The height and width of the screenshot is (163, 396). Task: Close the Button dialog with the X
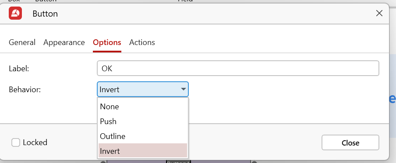[379, 14]
